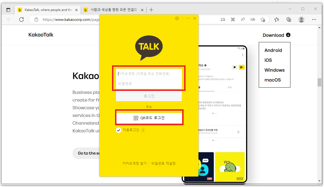Refresh the page

click(21, 19)
